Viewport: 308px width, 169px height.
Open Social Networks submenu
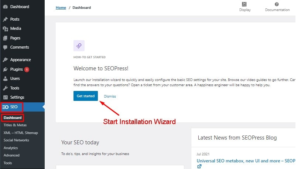(x=16, y=140)
